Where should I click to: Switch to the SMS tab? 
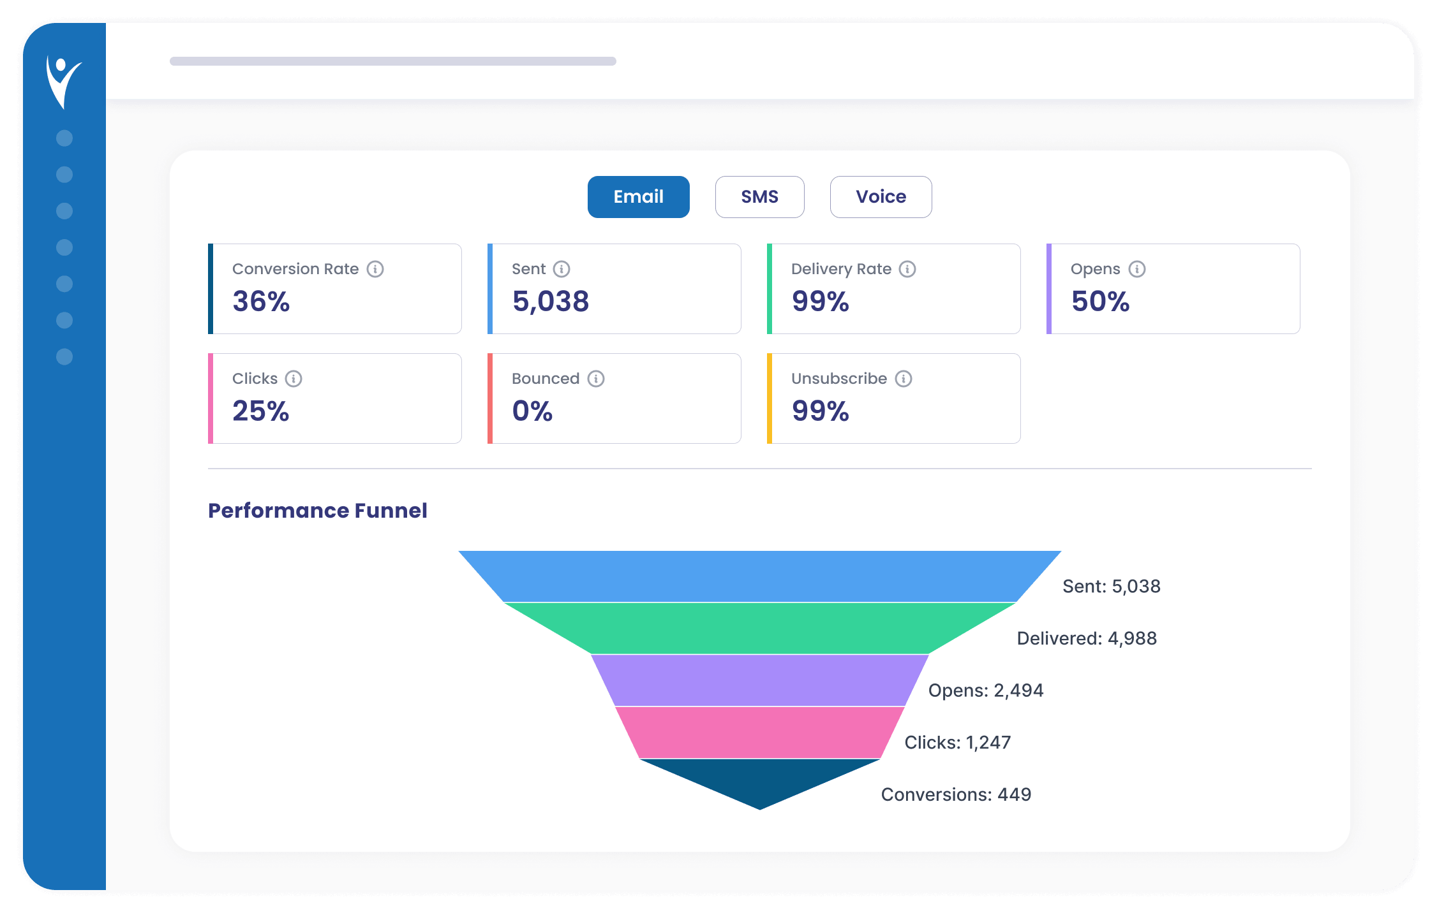[759, 197]
